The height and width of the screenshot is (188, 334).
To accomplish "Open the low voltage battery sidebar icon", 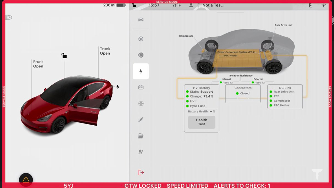I will click(141, 87).
